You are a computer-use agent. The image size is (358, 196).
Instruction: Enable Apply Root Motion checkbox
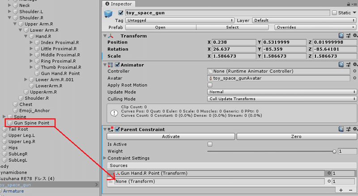pyautogui.click(x=210, y=85)
